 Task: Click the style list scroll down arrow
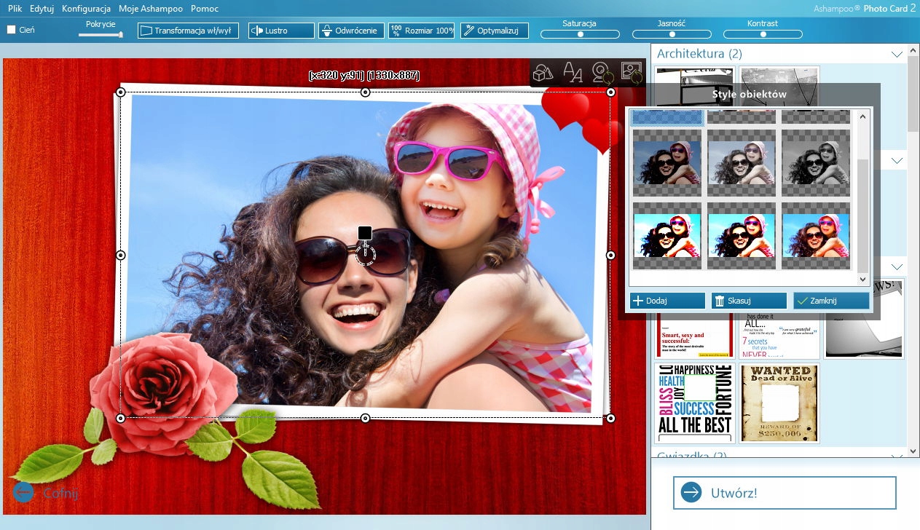pyautogui.click(x=863, y=280)
